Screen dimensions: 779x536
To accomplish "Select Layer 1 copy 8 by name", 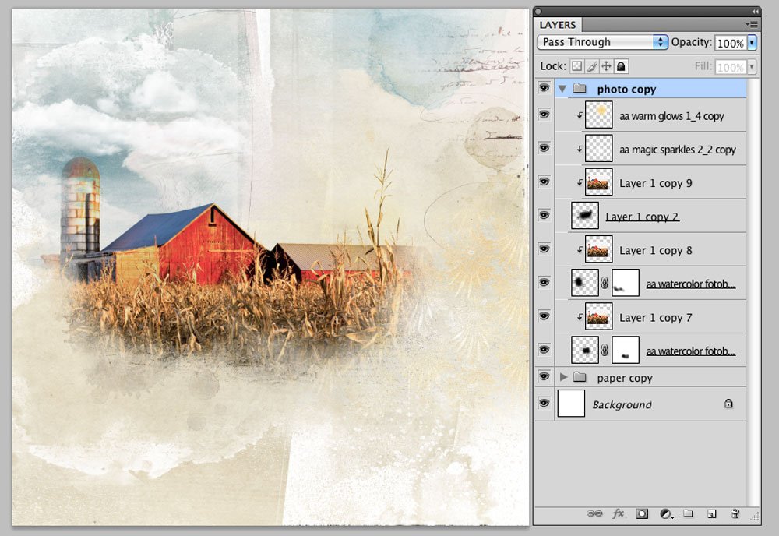I will (x=655, y=250).
